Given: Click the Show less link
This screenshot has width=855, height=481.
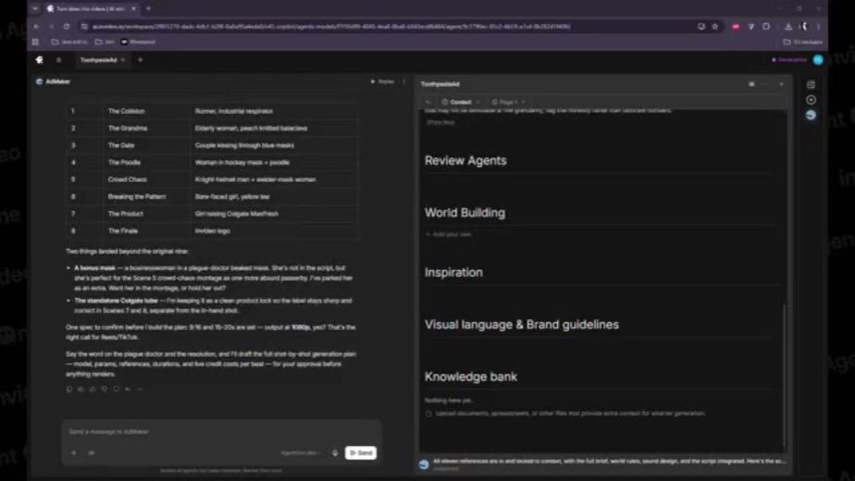Looking at the screenshot, I should pos(440,122).
